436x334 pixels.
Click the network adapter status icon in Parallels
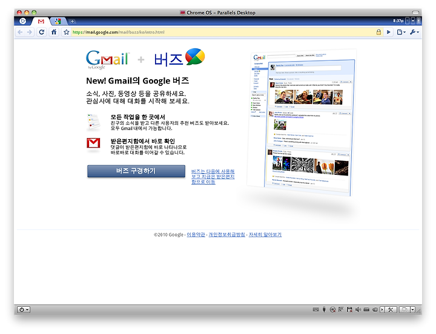pos(341,310)
